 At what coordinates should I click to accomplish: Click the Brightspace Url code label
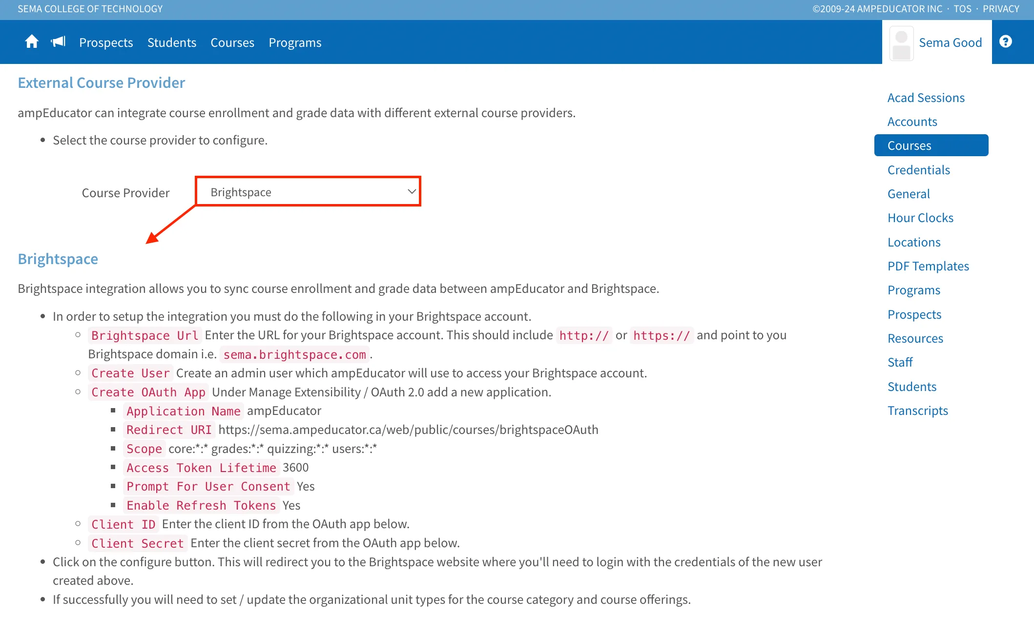point(145,335)
